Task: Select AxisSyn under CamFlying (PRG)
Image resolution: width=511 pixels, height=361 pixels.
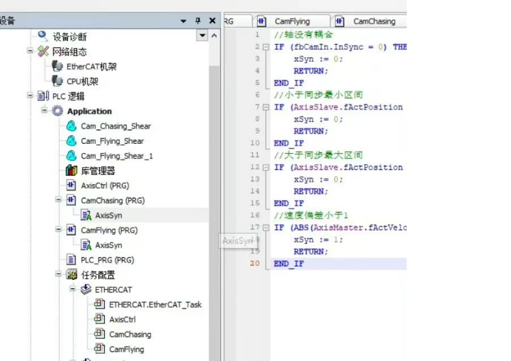Action: coord(108,245)
